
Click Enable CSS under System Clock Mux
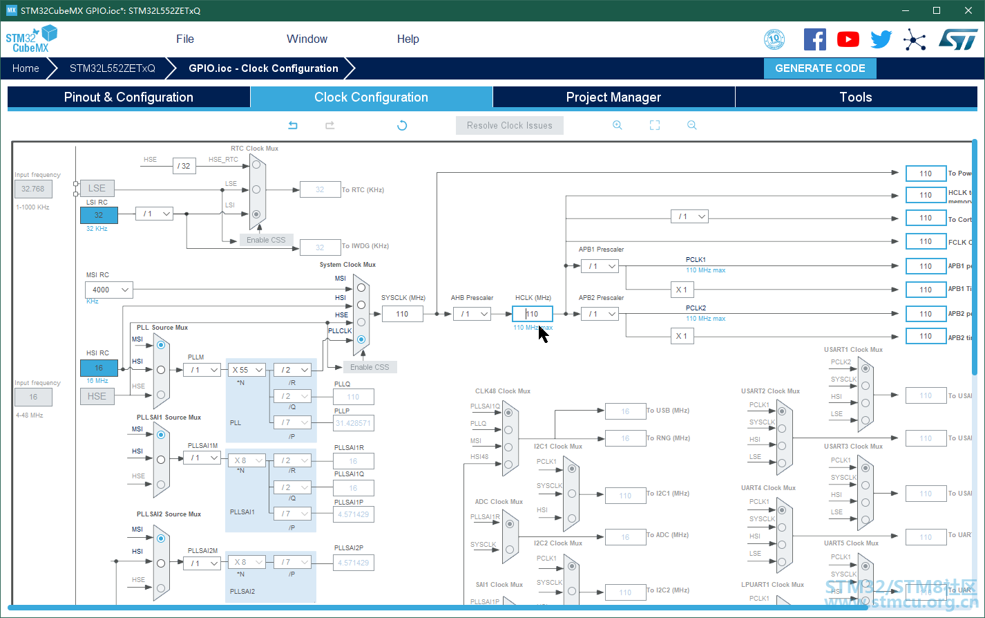click(370, 367)
